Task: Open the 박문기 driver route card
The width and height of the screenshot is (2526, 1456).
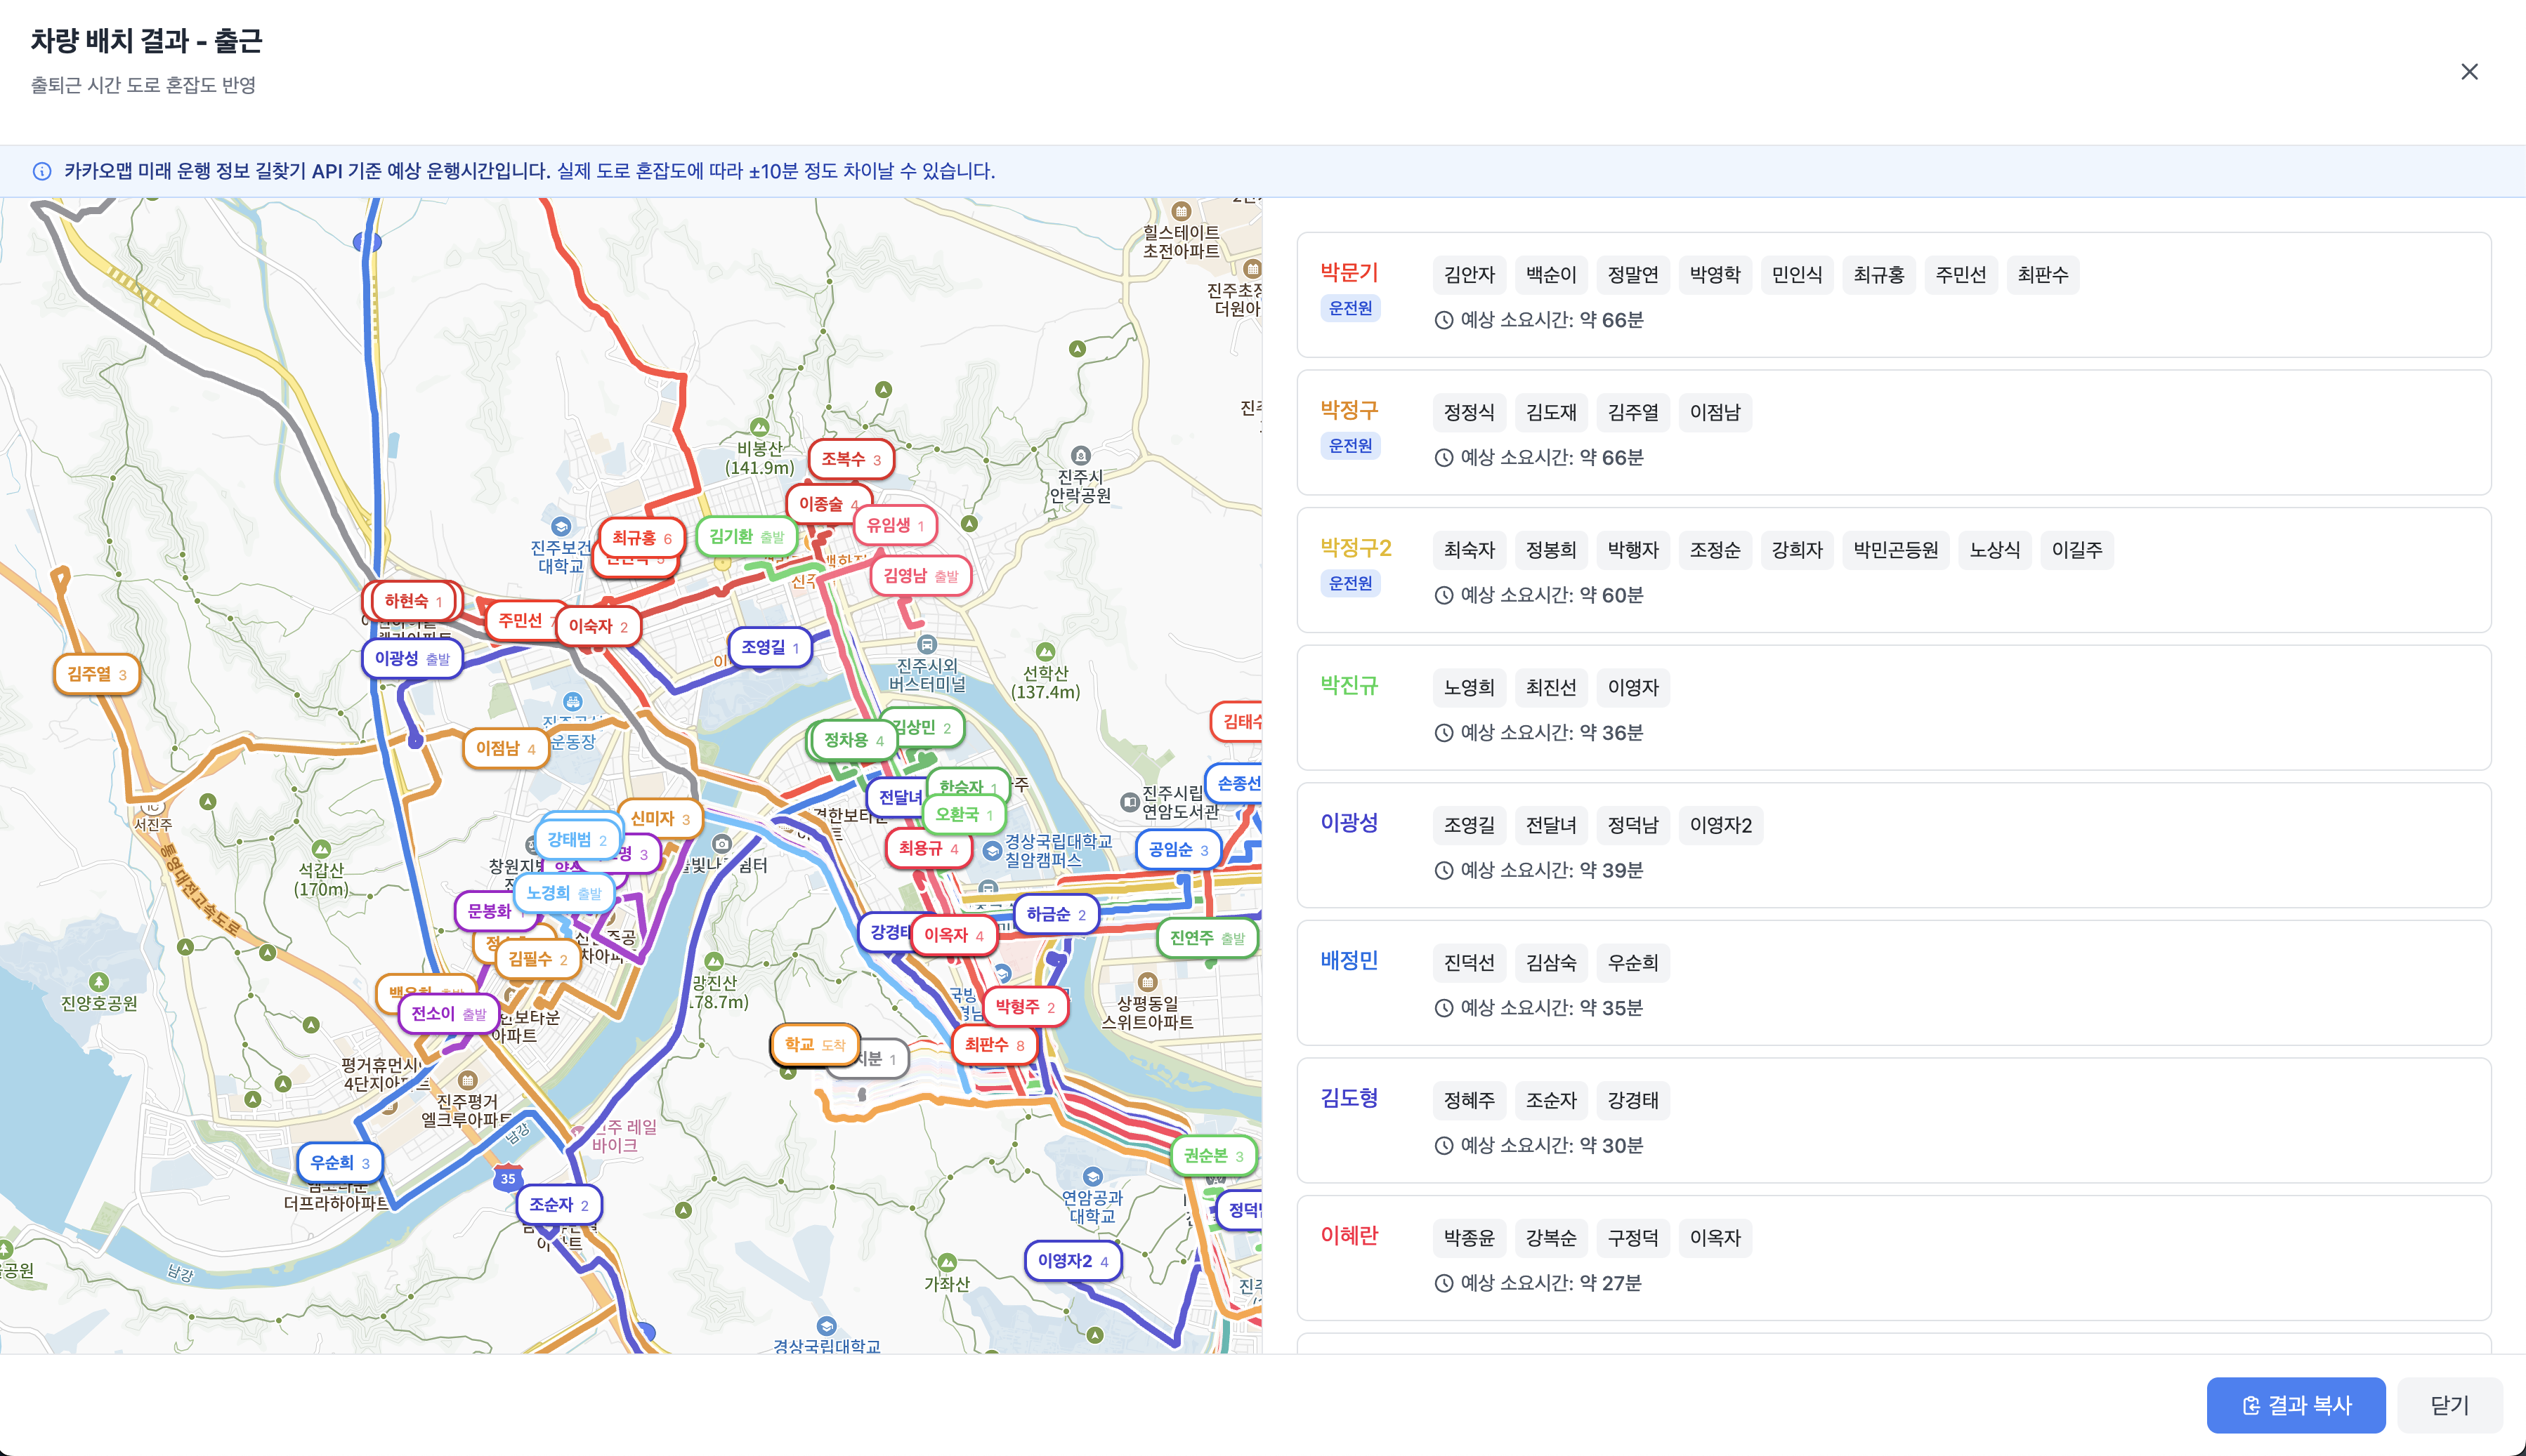Action: [1349, 272]
